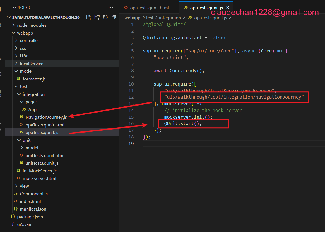Switch to the opaTests.qunit.html tab
The image size is (325, 232).
tap(149, 8)
